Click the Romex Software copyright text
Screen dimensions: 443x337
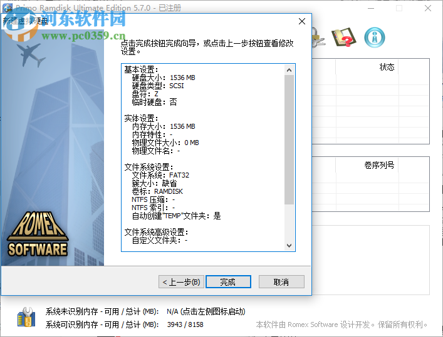(x=341, y=324)
